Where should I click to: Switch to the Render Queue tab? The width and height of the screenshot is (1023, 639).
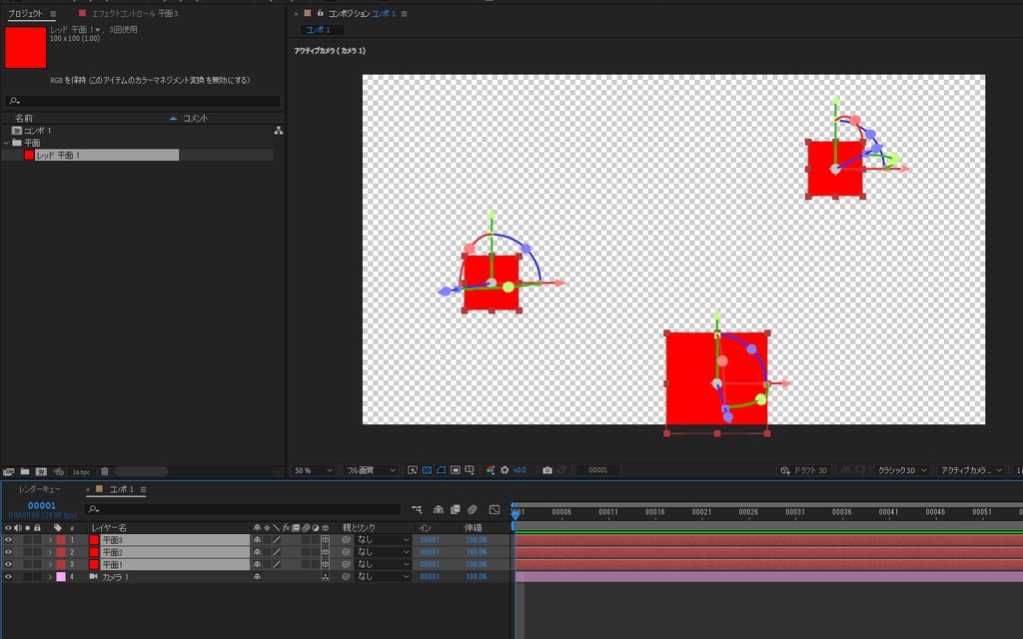39,489
